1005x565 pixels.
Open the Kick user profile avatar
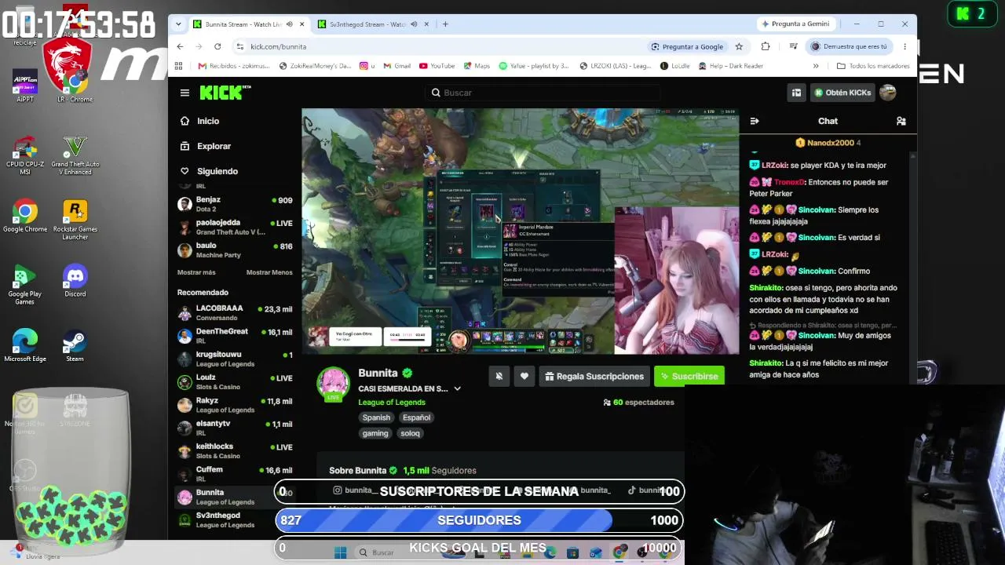pos(888,93)
